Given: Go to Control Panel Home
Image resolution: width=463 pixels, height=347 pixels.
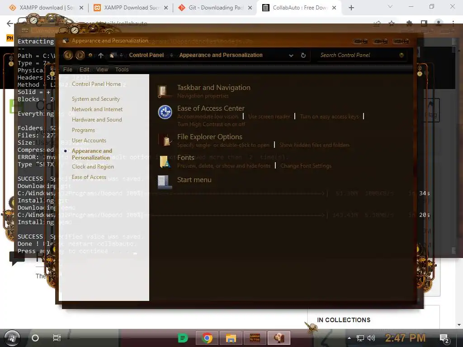Looking at the screenshot, I should [x=96, y=84].
